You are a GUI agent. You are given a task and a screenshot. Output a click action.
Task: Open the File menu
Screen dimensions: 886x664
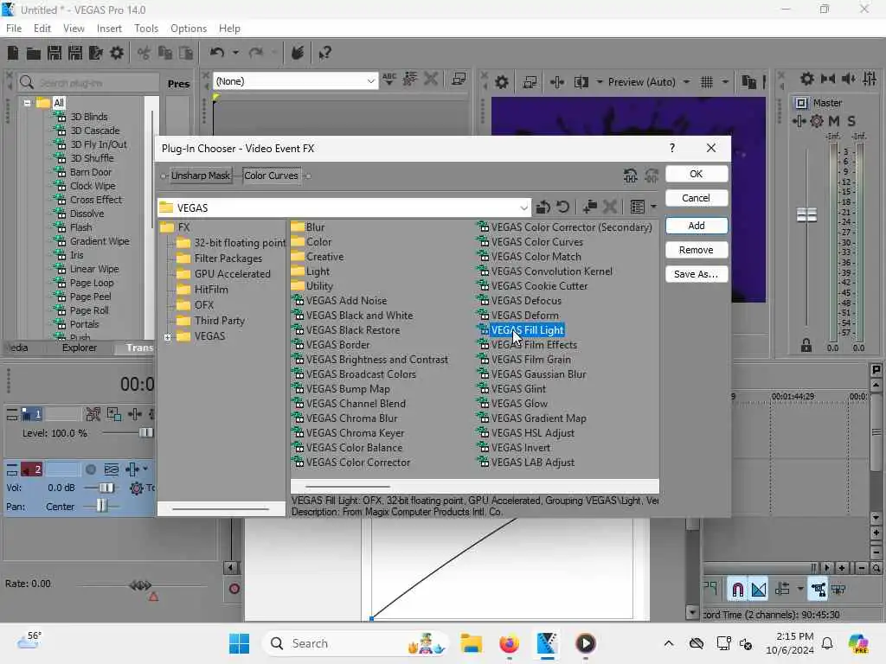[x=14, y=29]
